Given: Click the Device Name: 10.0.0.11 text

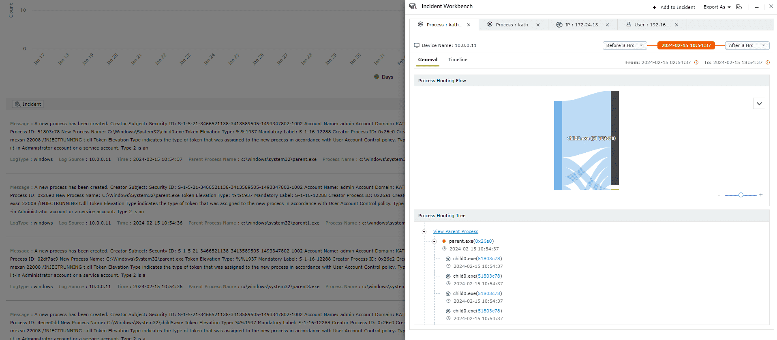Looking at the screenshot, I should coord(449,45).
